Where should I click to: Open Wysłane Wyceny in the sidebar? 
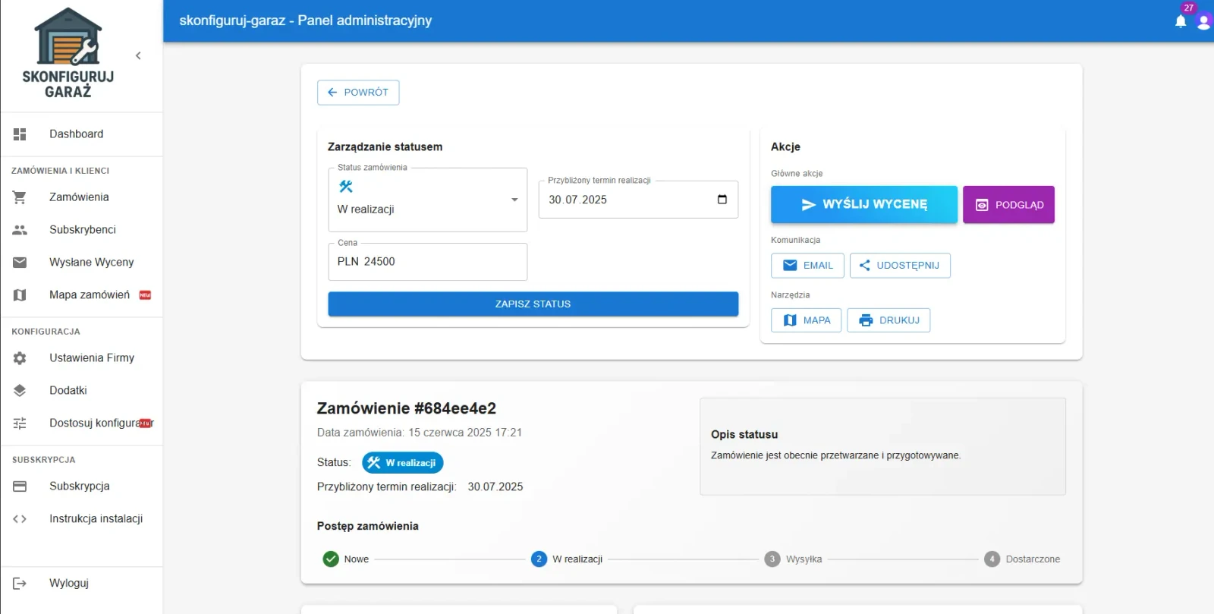tap(82, 263)
